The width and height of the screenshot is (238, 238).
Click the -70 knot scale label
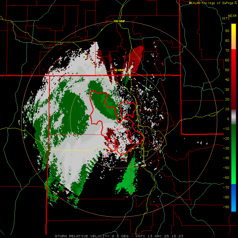point(226,187)
